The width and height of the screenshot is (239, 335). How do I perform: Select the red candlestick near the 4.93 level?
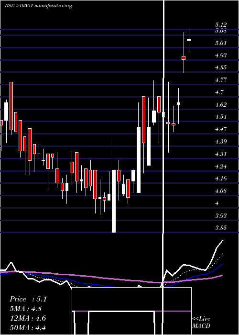tap(184, 58)
